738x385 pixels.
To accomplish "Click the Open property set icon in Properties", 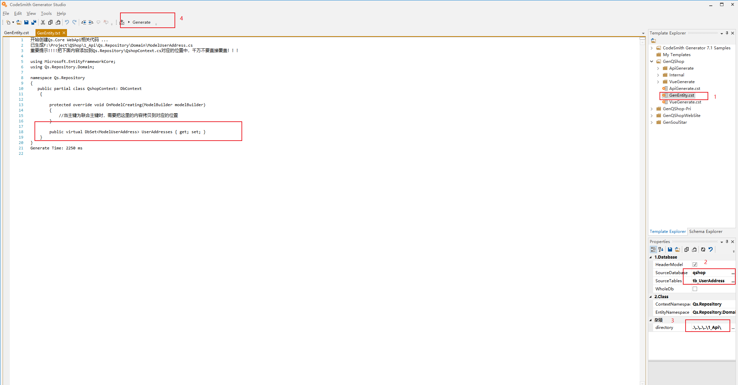I will pyautogui.click(x=677, y=249).
